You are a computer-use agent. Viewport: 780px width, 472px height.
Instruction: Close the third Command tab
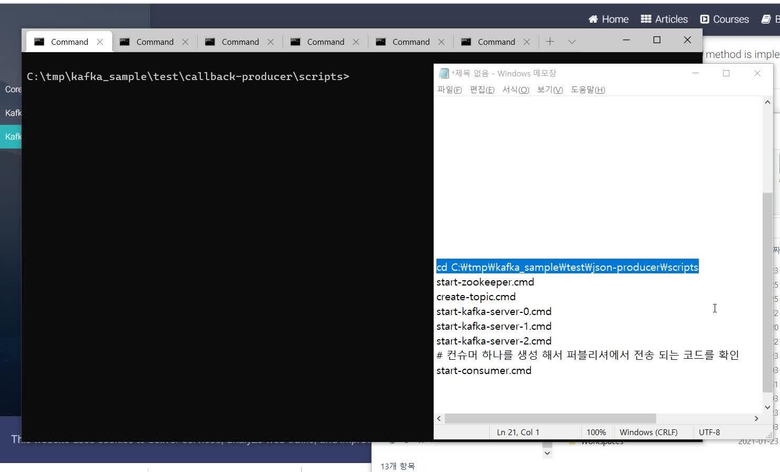[x=271, y=41]
